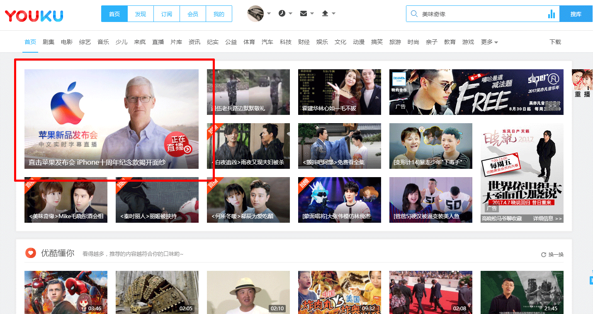Open the 少儿 category
Image resolution: width=593 pixels, height=314 pixels.
[122, 42]
